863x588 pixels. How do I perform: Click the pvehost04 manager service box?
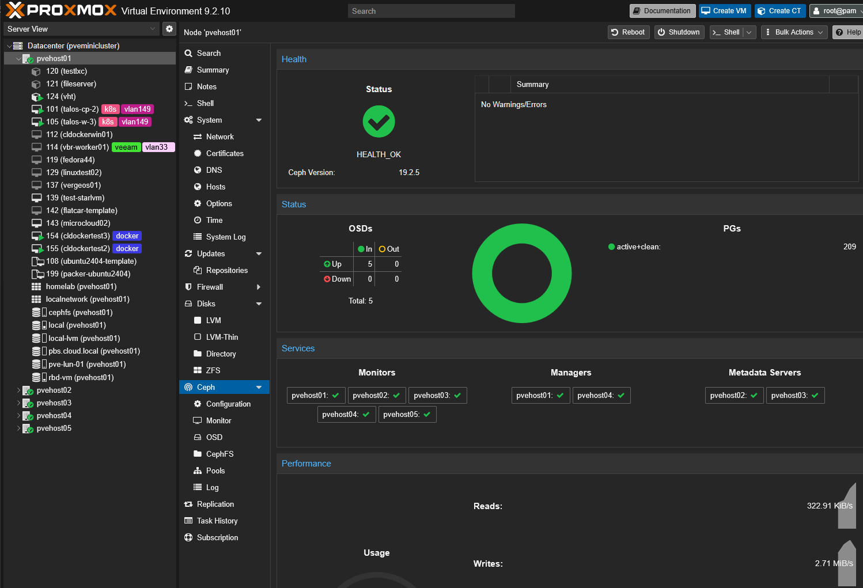click(601, 396)
